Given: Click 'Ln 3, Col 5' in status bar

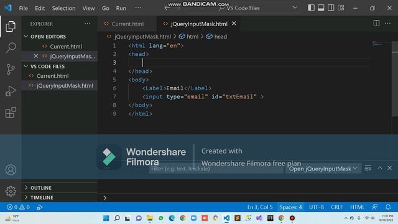Looking at the screenshot, I should 260,207.
